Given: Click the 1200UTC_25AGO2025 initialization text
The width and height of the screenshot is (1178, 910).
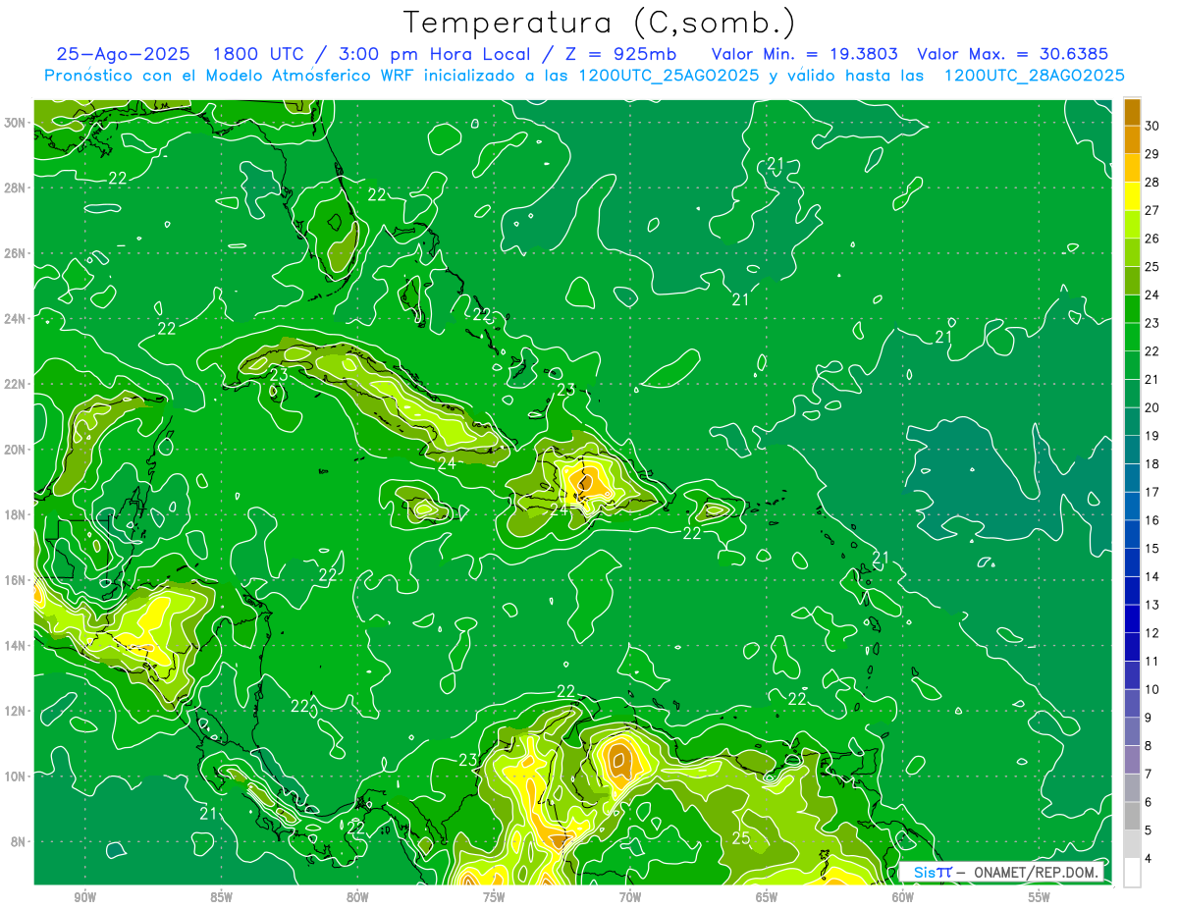Looking at the screenshot, I should tap(668, 76).
